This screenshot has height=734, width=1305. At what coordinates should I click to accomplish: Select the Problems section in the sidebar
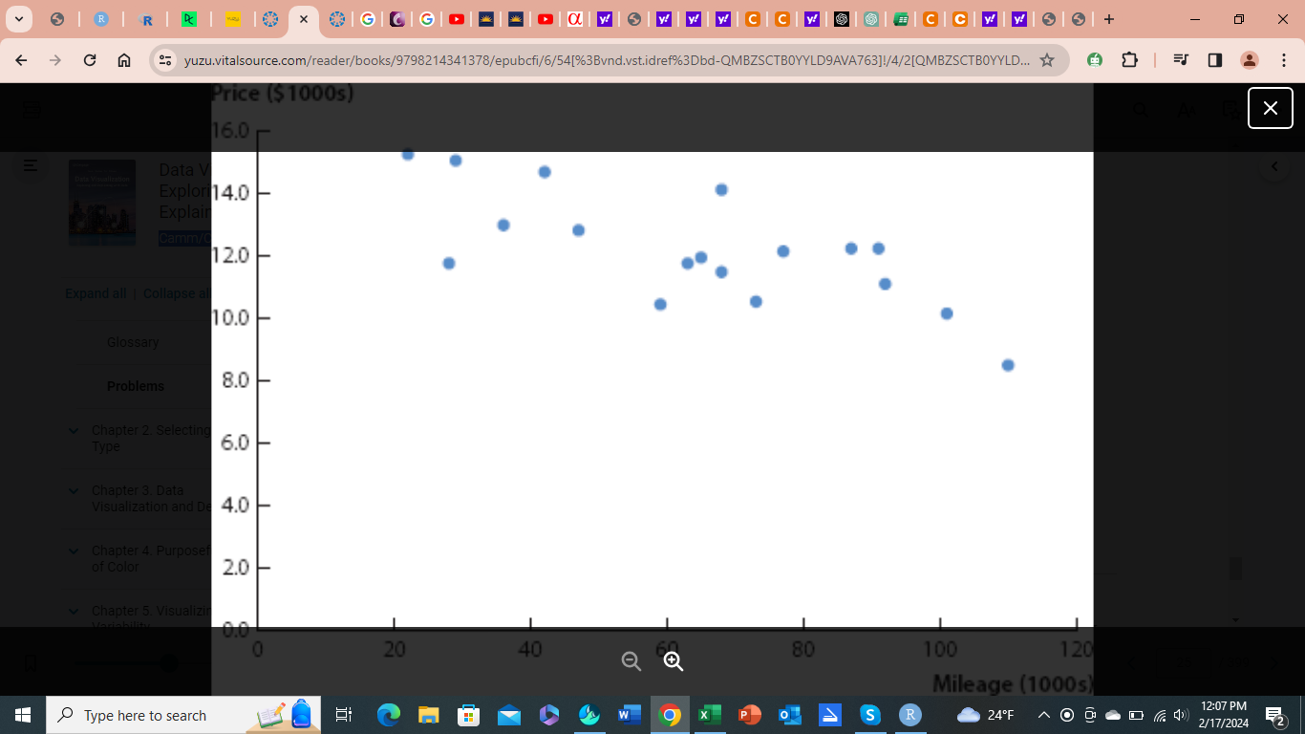click(136, 386)
